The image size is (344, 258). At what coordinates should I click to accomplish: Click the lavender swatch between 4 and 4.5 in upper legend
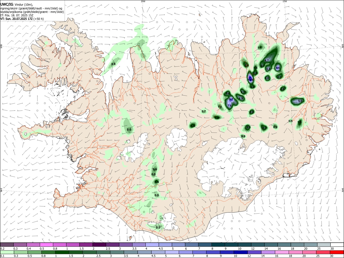coord(152,245)
